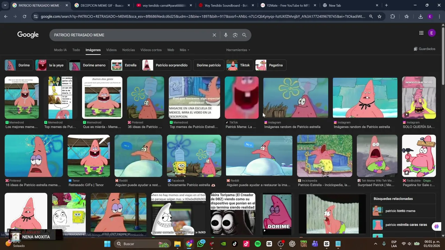Open File Explorer from taskbar
Viewport: 445px width, 250px height.
point(177,244)
